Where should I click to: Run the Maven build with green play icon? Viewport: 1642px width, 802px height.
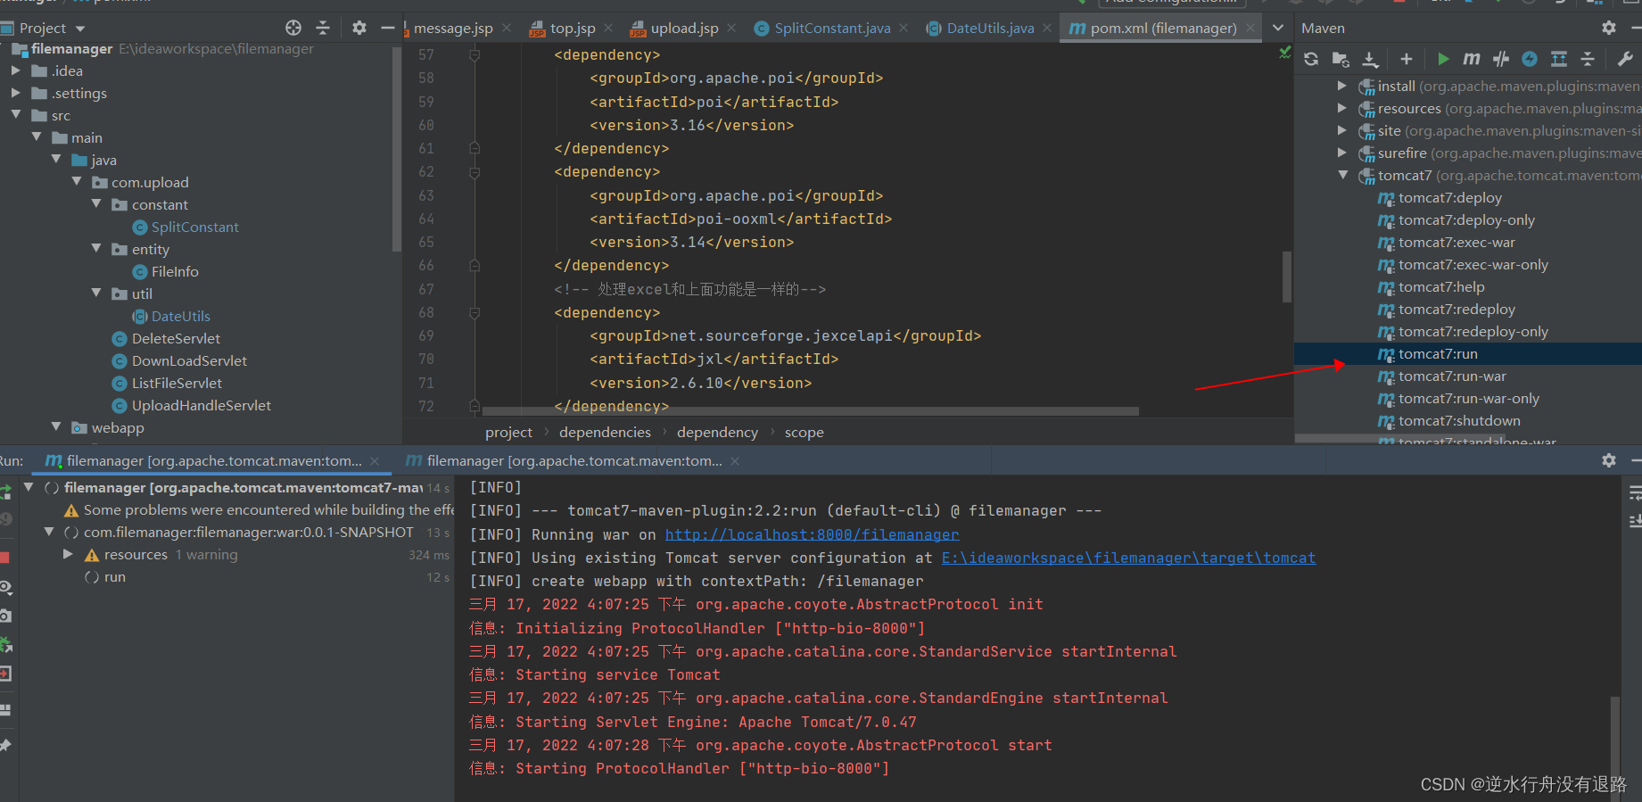coord(1443,59)
